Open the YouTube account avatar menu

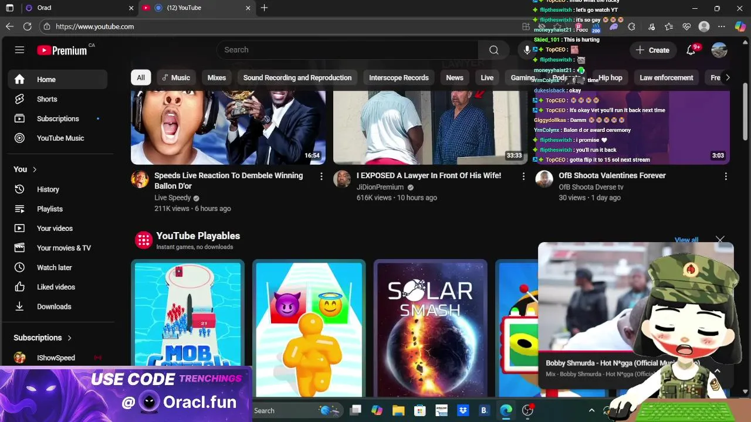click(x=719, y=50)
